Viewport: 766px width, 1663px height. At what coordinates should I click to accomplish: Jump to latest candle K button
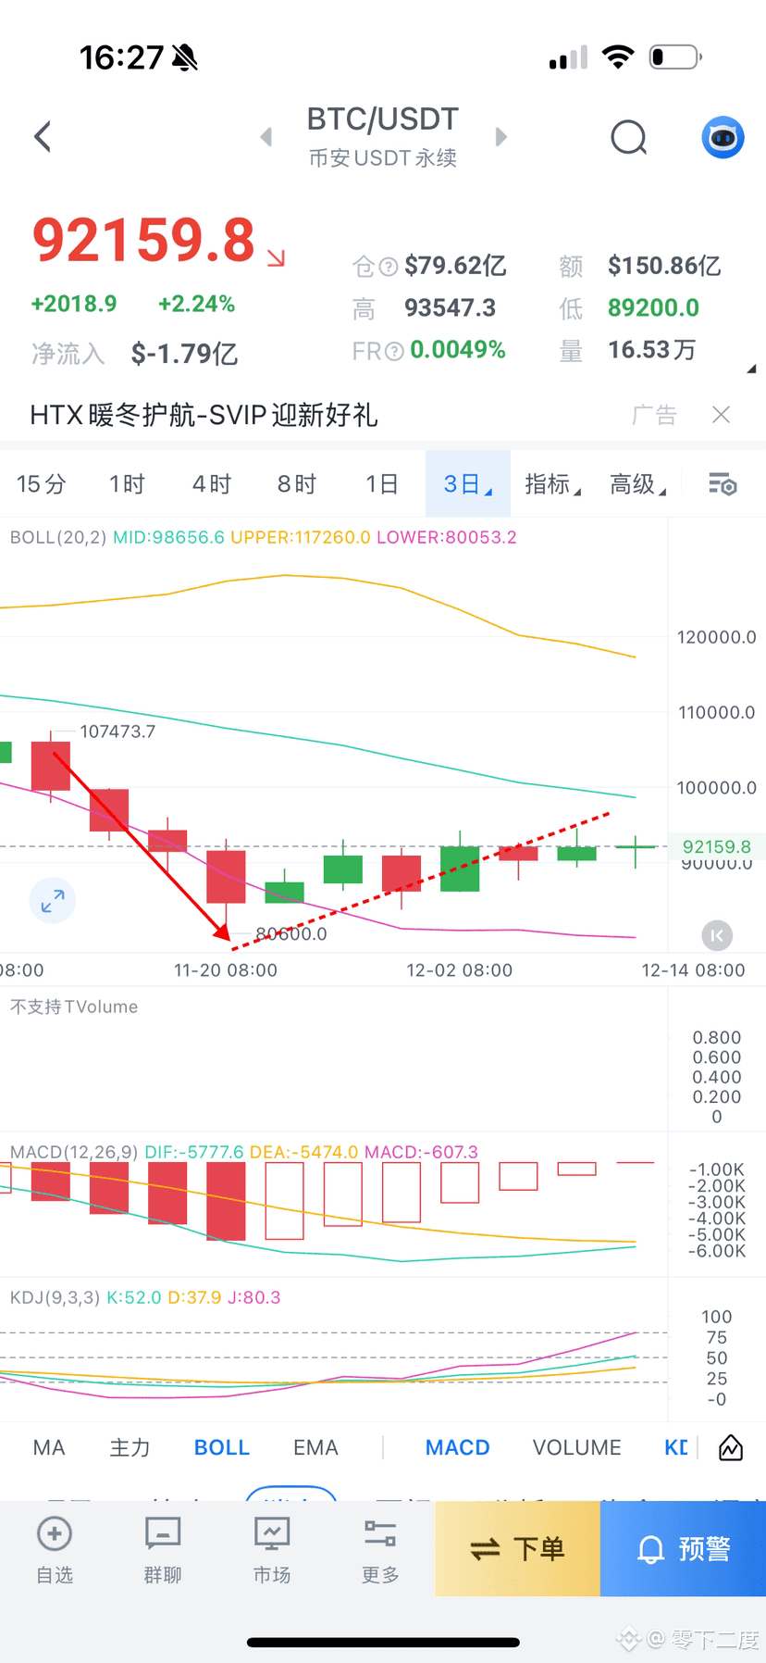(717, 935)
